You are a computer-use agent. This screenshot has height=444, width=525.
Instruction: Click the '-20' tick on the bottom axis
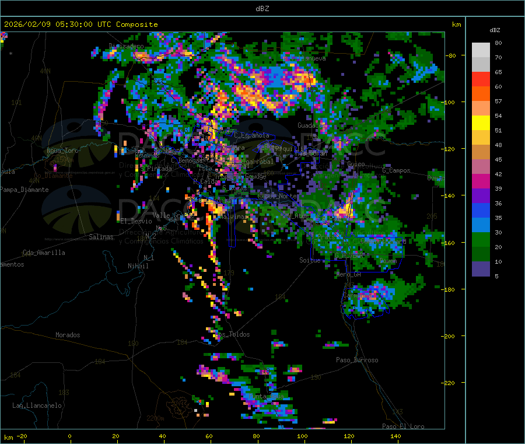pyautogui.click(x=22, y=436)
